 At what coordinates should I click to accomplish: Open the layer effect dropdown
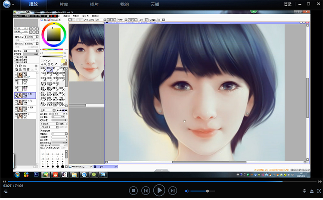[x=31, y=44]
